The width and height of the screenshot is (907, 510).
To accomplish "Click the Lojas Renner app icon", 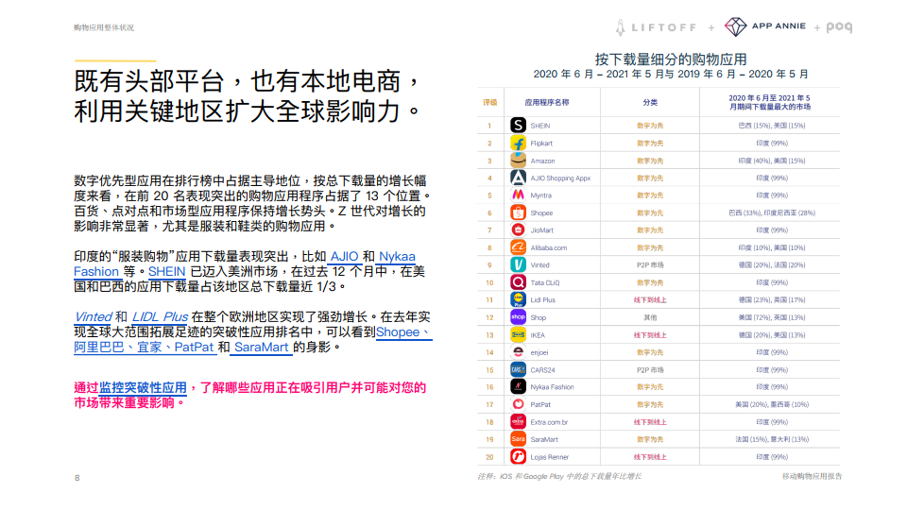I will tap(518, 456).
